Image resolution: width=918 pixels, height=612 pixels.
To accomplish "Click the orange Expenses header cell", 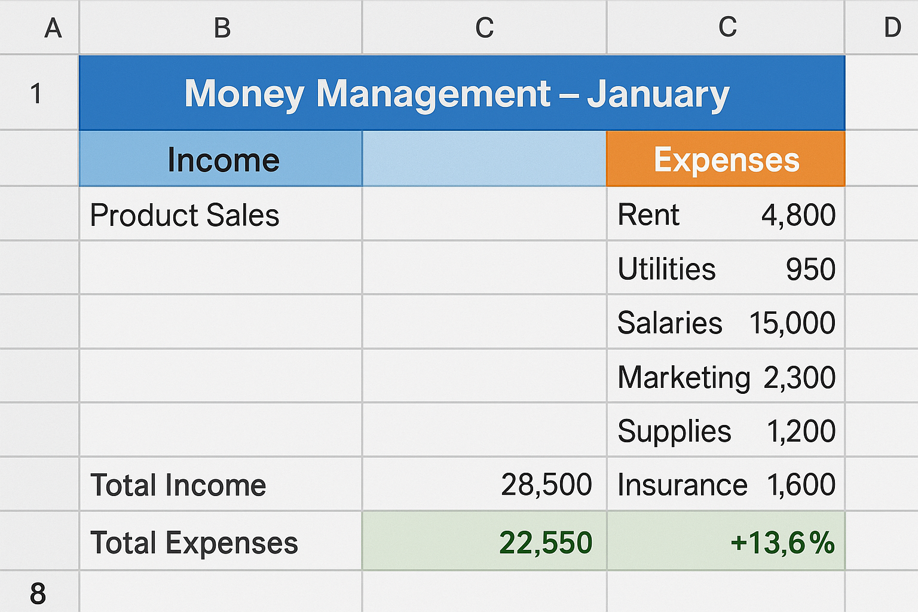I will (725, 158).
